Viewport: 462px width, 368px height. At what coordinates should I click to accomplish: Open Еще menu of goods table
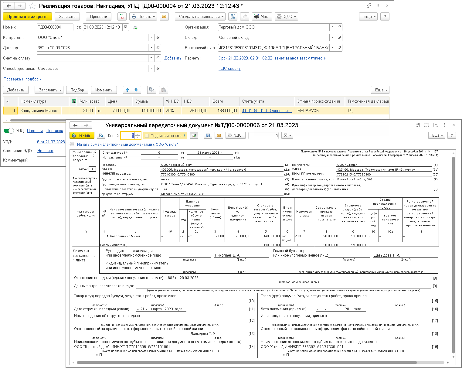tap(380, 90)
